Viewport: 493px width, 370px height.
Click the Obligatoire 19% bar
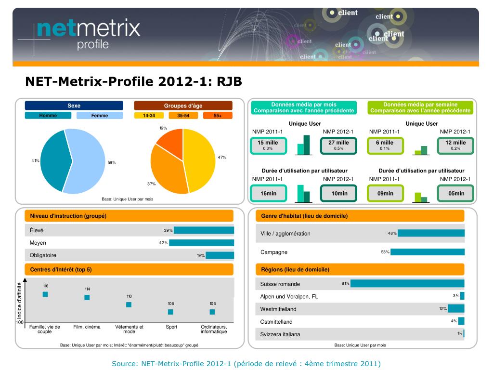pos(220,255)
